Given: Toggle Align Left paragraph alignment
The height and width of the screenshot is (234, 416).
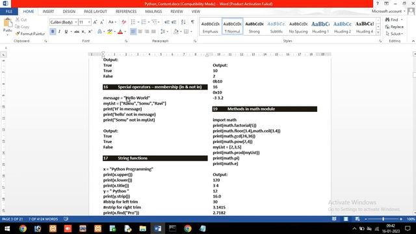Looking at the screenshot, I should (133, 32).
